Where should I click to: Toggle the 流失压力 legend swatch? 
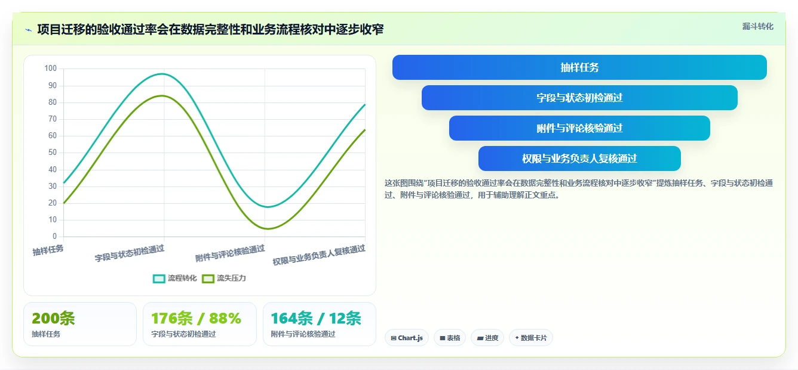click(x=208, y=278)
